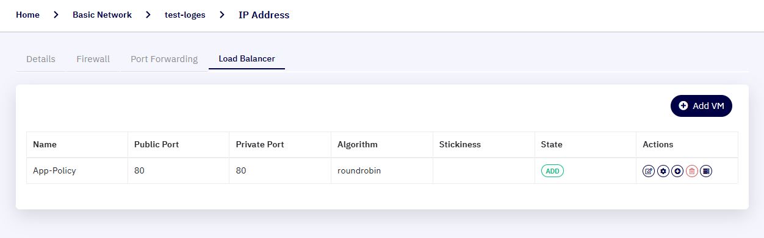
Task: Click the Add VM button
Action: tap(701, 106)
